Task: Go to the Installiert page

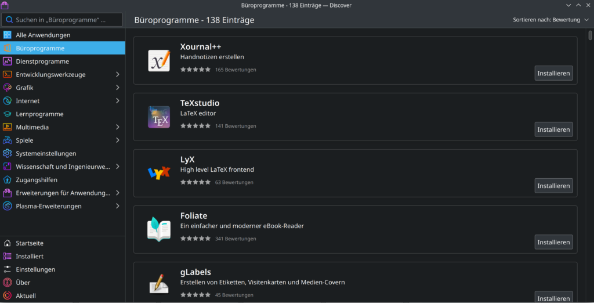Action: [63, 257]
